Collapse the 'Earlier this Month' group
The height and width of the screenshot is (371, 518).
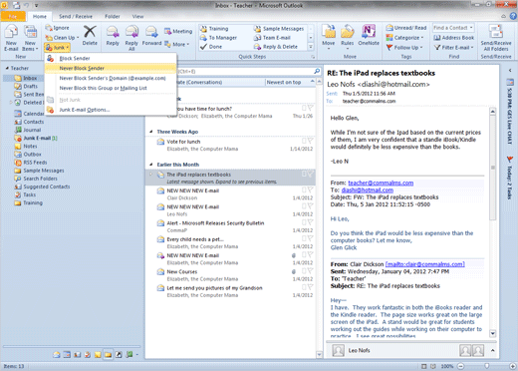click(151, 165)
